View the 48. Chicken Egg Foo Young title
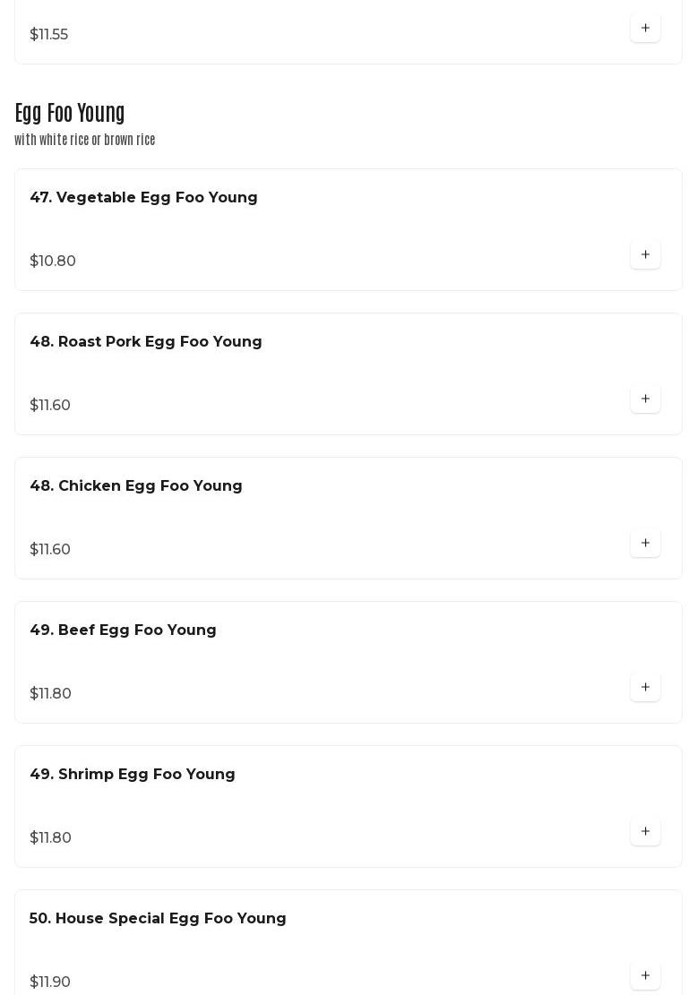The height and width of the screenshot is (995, 697). click(x=136, y=486)
